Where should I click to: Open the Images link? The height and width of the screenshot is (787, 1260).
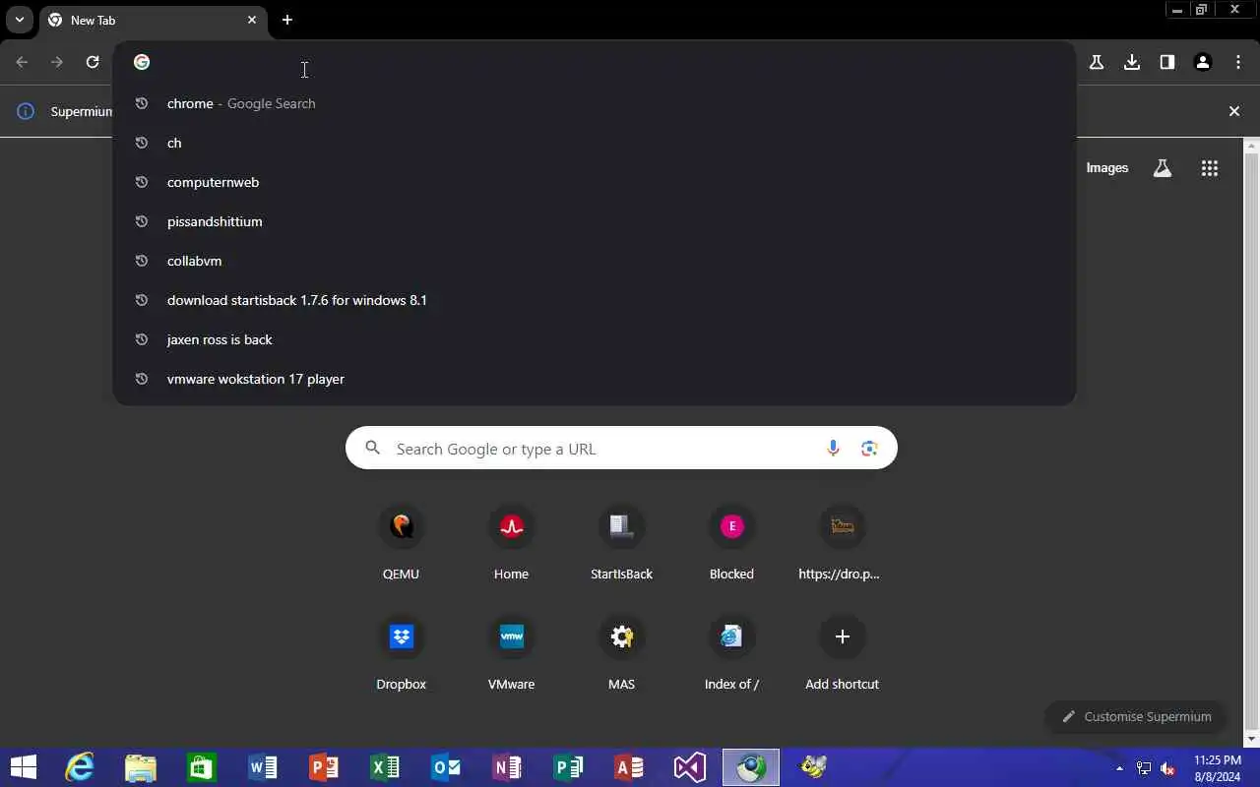1106,168
